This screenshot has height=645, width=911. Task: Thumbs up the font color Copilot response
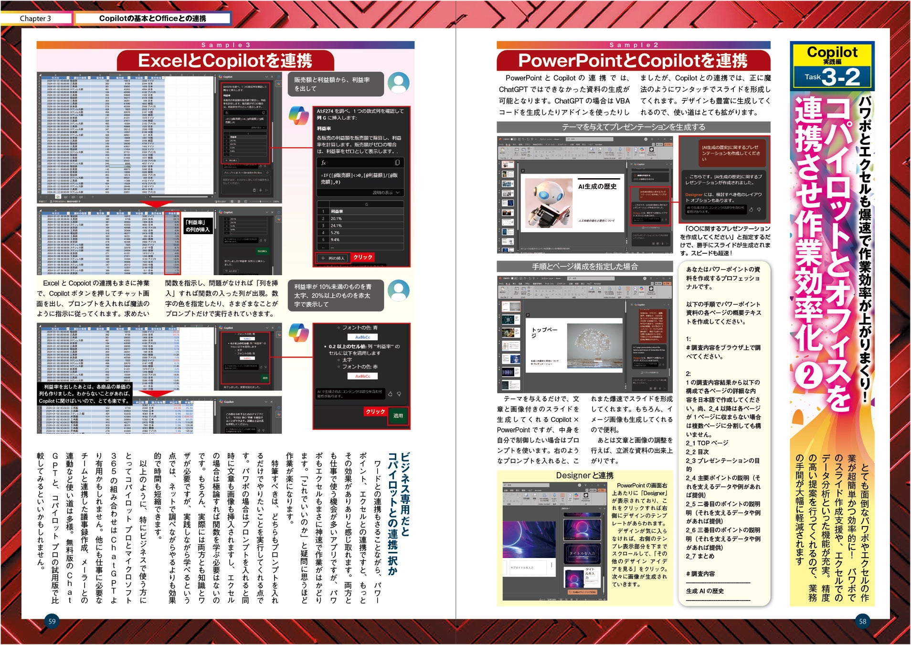(x=390, y=394)
